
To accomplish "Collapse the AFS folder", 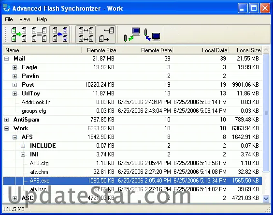I will tap(14, 138).
